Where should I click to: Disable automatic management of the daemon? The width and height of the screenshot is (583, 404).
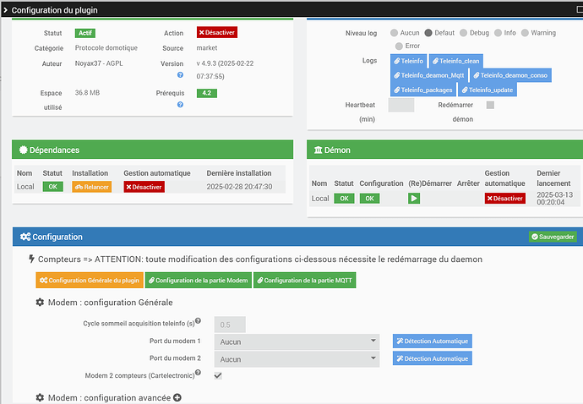(x=505, y=199)
